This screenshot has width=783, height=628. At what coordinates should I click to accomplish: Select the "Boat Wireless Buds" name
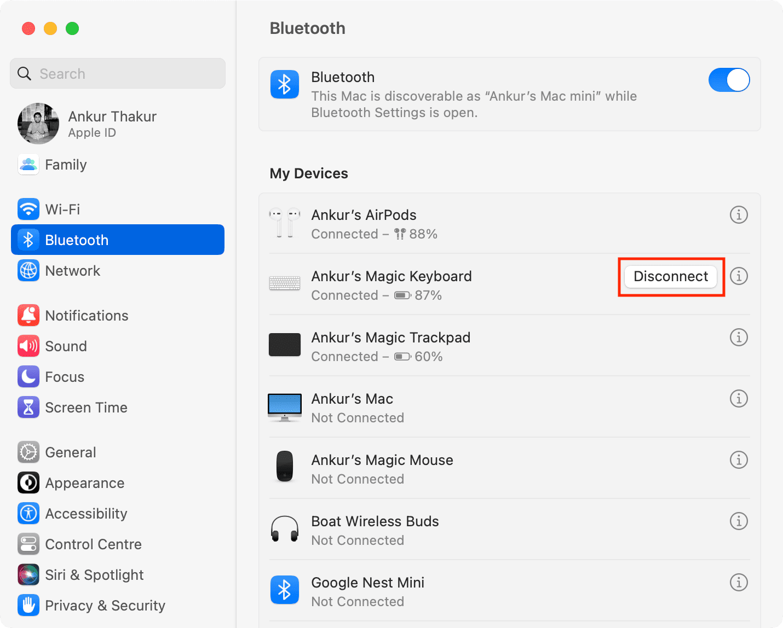375,521
